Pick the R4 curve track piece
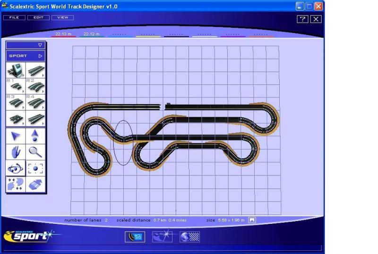 (35, 103)
